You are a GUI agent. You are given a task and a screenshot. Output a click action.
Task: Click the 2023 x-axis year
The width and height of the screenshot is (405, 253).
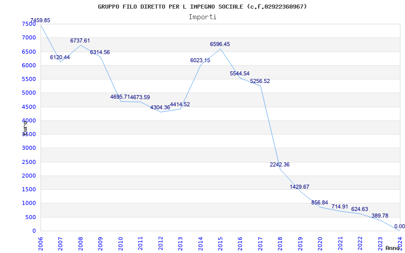point(380,243)
